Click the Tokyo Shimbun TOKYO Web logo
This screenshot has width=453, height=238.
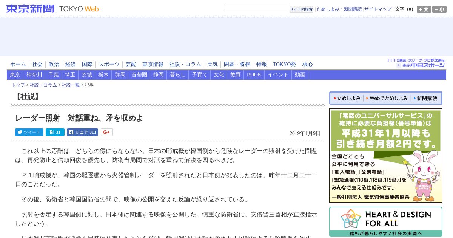52,9
